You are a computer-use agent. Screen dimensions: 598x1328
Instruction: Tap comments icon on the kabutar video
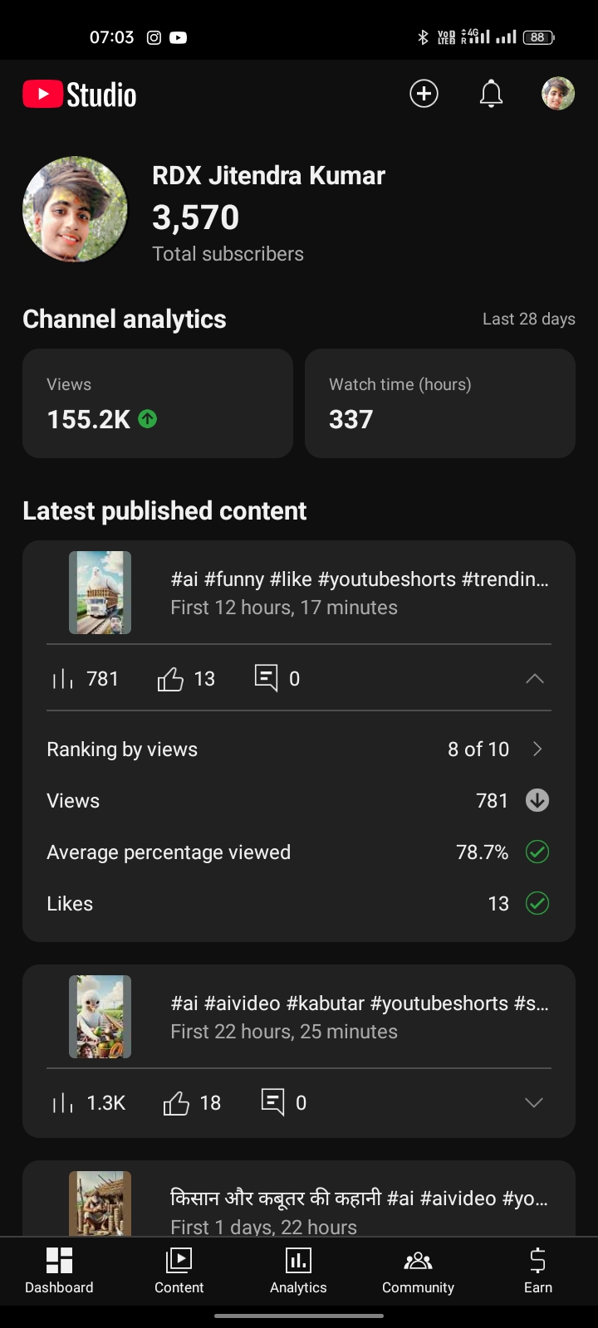(272, 1102)
